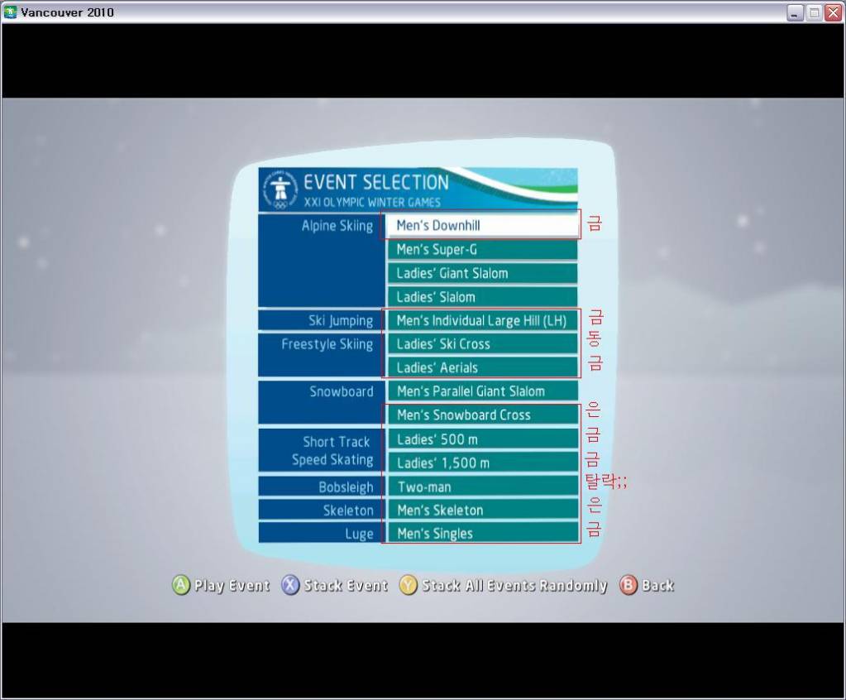The height and width of the screenshot is (700, 846).
Task: Click the yellow Y button icon
Action: (409, 585)
